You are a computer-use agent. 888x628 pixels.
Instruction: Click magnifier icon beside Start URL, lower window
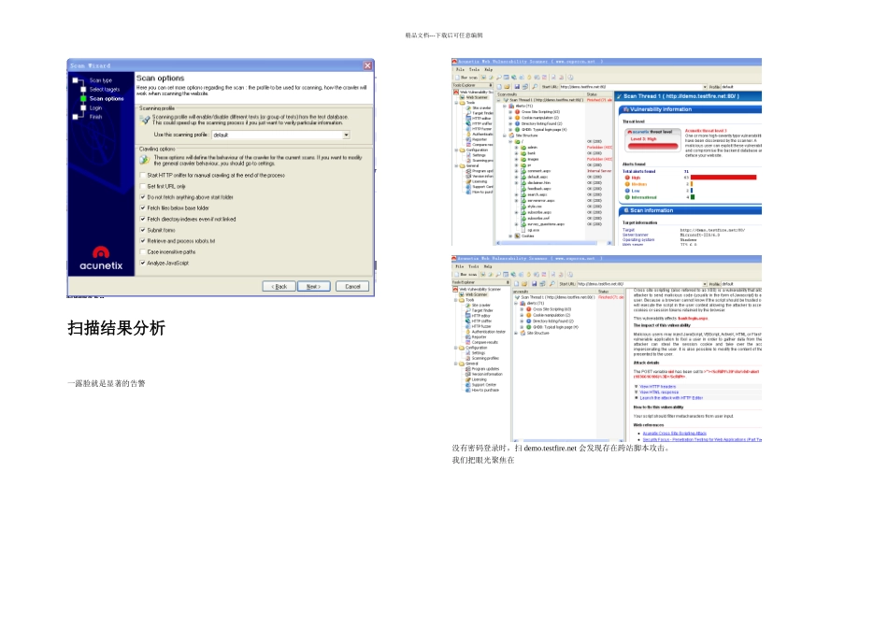click(552, 284)
